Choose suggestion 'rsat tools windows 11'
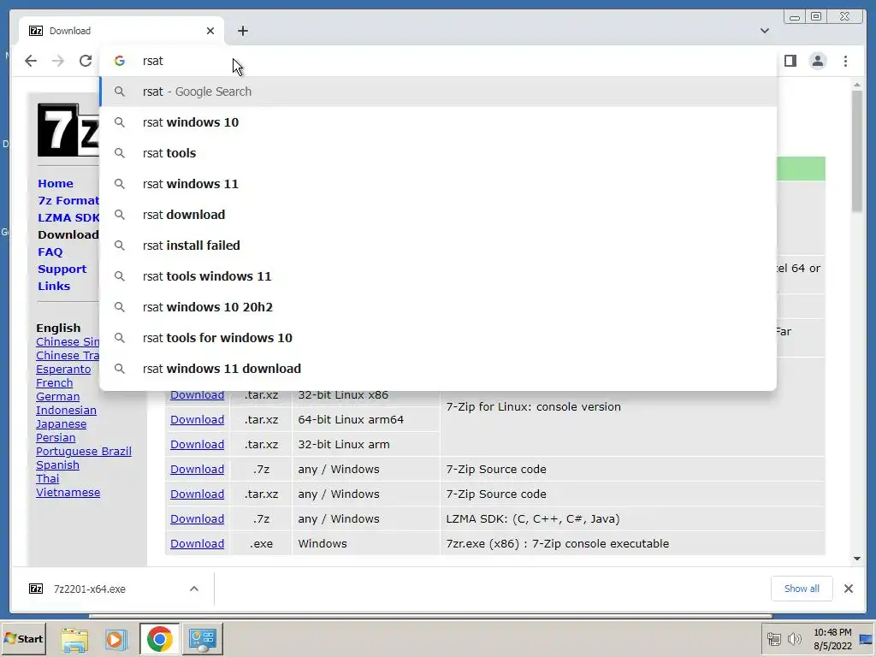Image resolution: width=876 pixels, height=657 pixels. tap(438, 276)
